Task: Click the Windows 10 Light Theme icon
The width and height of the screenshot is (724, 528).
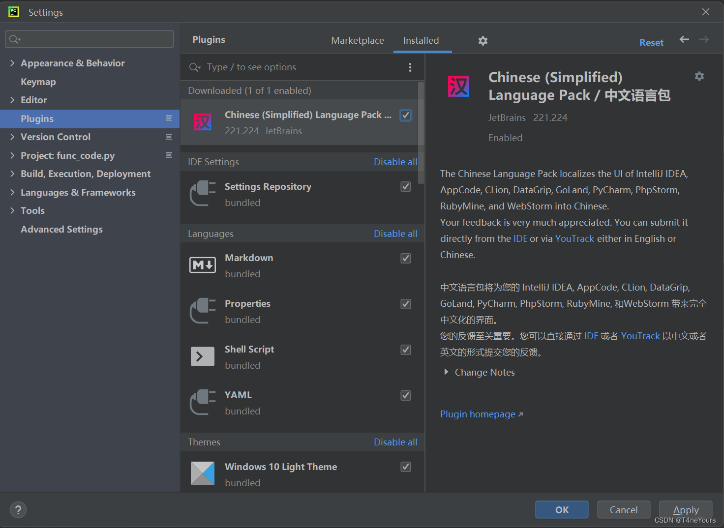Action: pyautogui.click(x=203, y=473)
